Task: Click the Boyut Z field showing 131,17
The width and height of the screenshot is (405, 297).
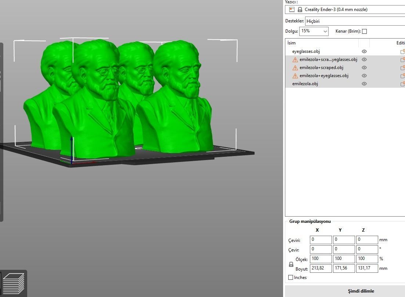Action: pyautogui.click(x=367, y=268)
